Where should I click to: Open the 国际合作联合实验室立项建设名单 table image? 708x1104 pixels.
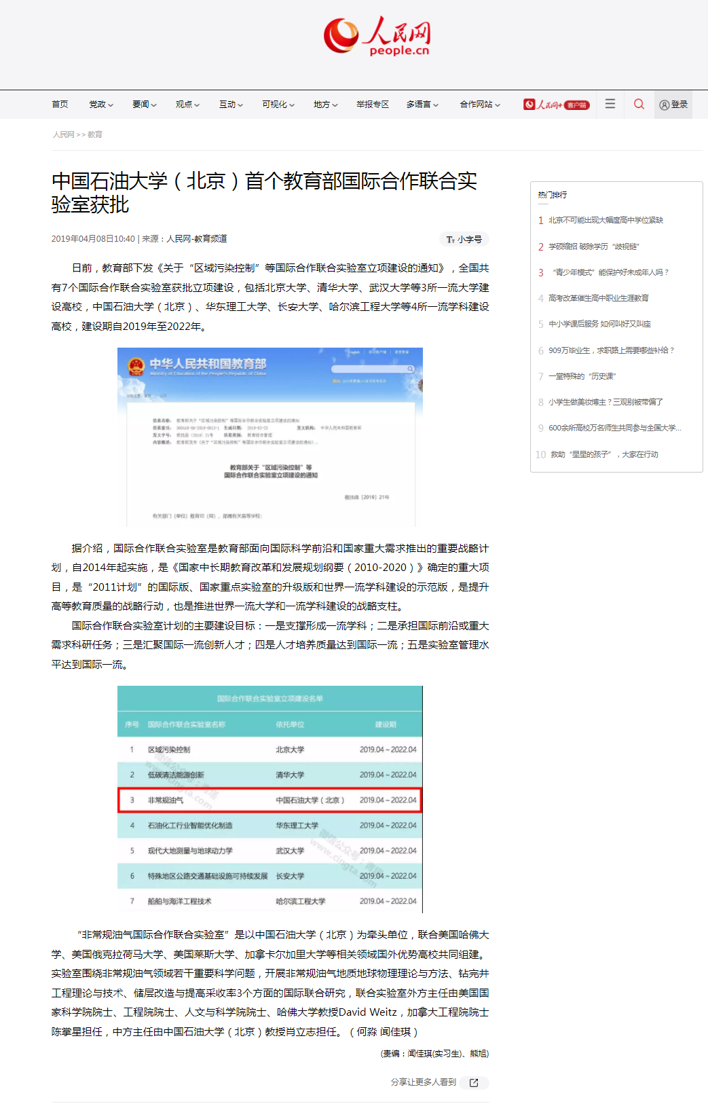[x=270, y=800]
